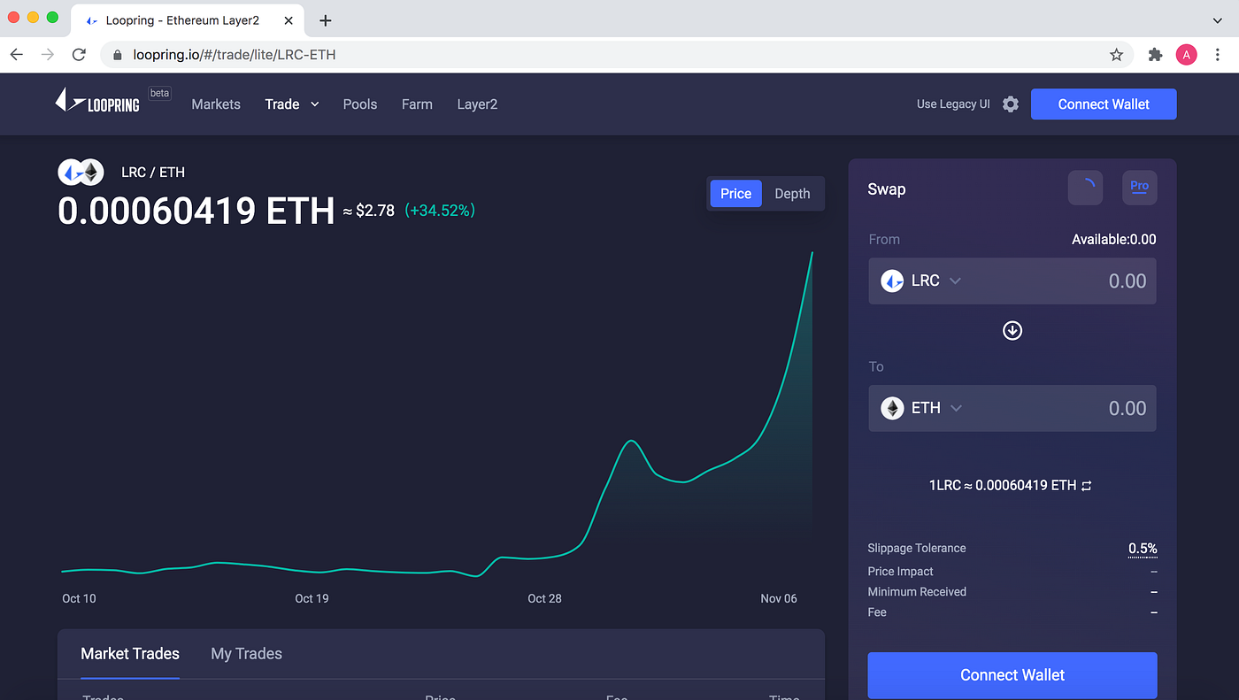Click Connect Wallet in header
Image resolution: width=1239 pixels, height=700 pixels.
(x=1104, y=104)
